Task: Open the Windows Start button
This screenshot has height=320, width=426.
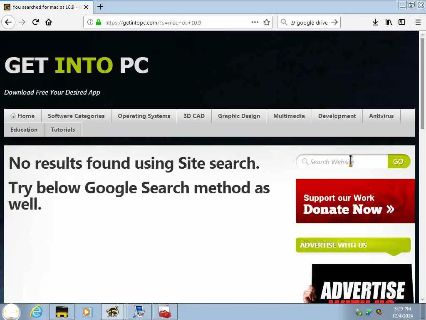Action: pos(11,312)
